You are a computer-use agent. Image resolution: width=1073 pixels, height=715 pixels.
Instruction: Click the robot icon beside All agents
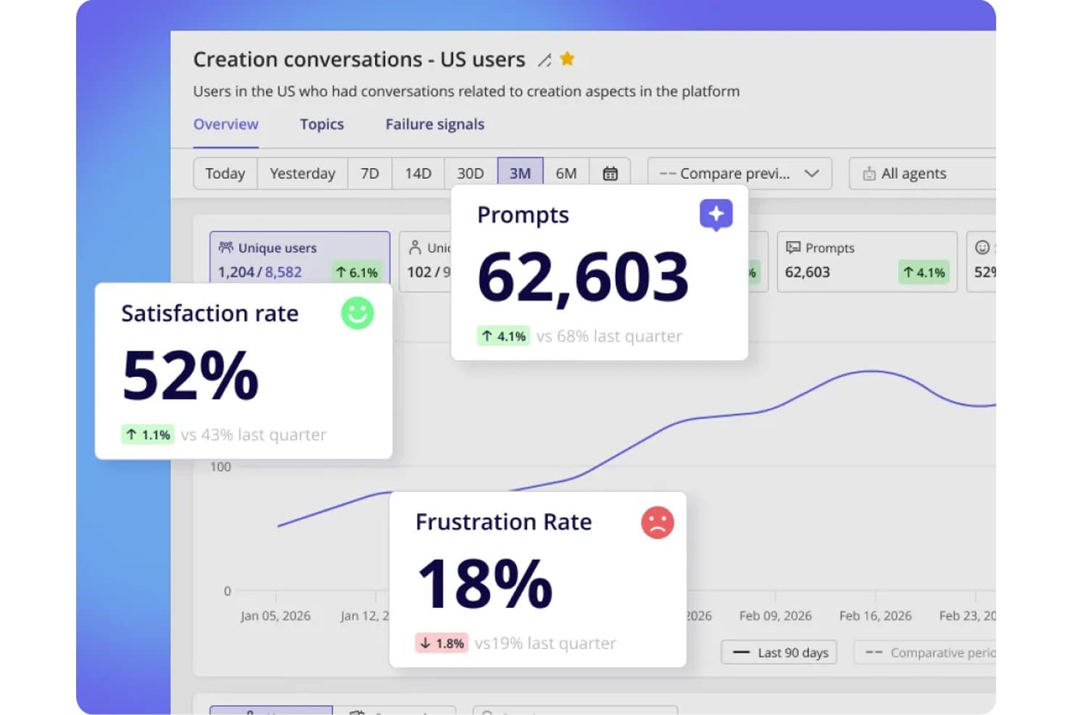click(x=869, y=174)
